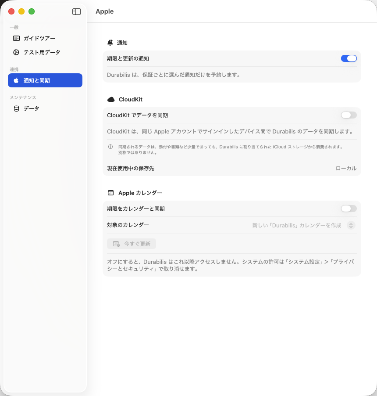Click the Apple logo icon in 通知と同期
The height and width of the screenshot is (396, 377).
tap(16, 80)
